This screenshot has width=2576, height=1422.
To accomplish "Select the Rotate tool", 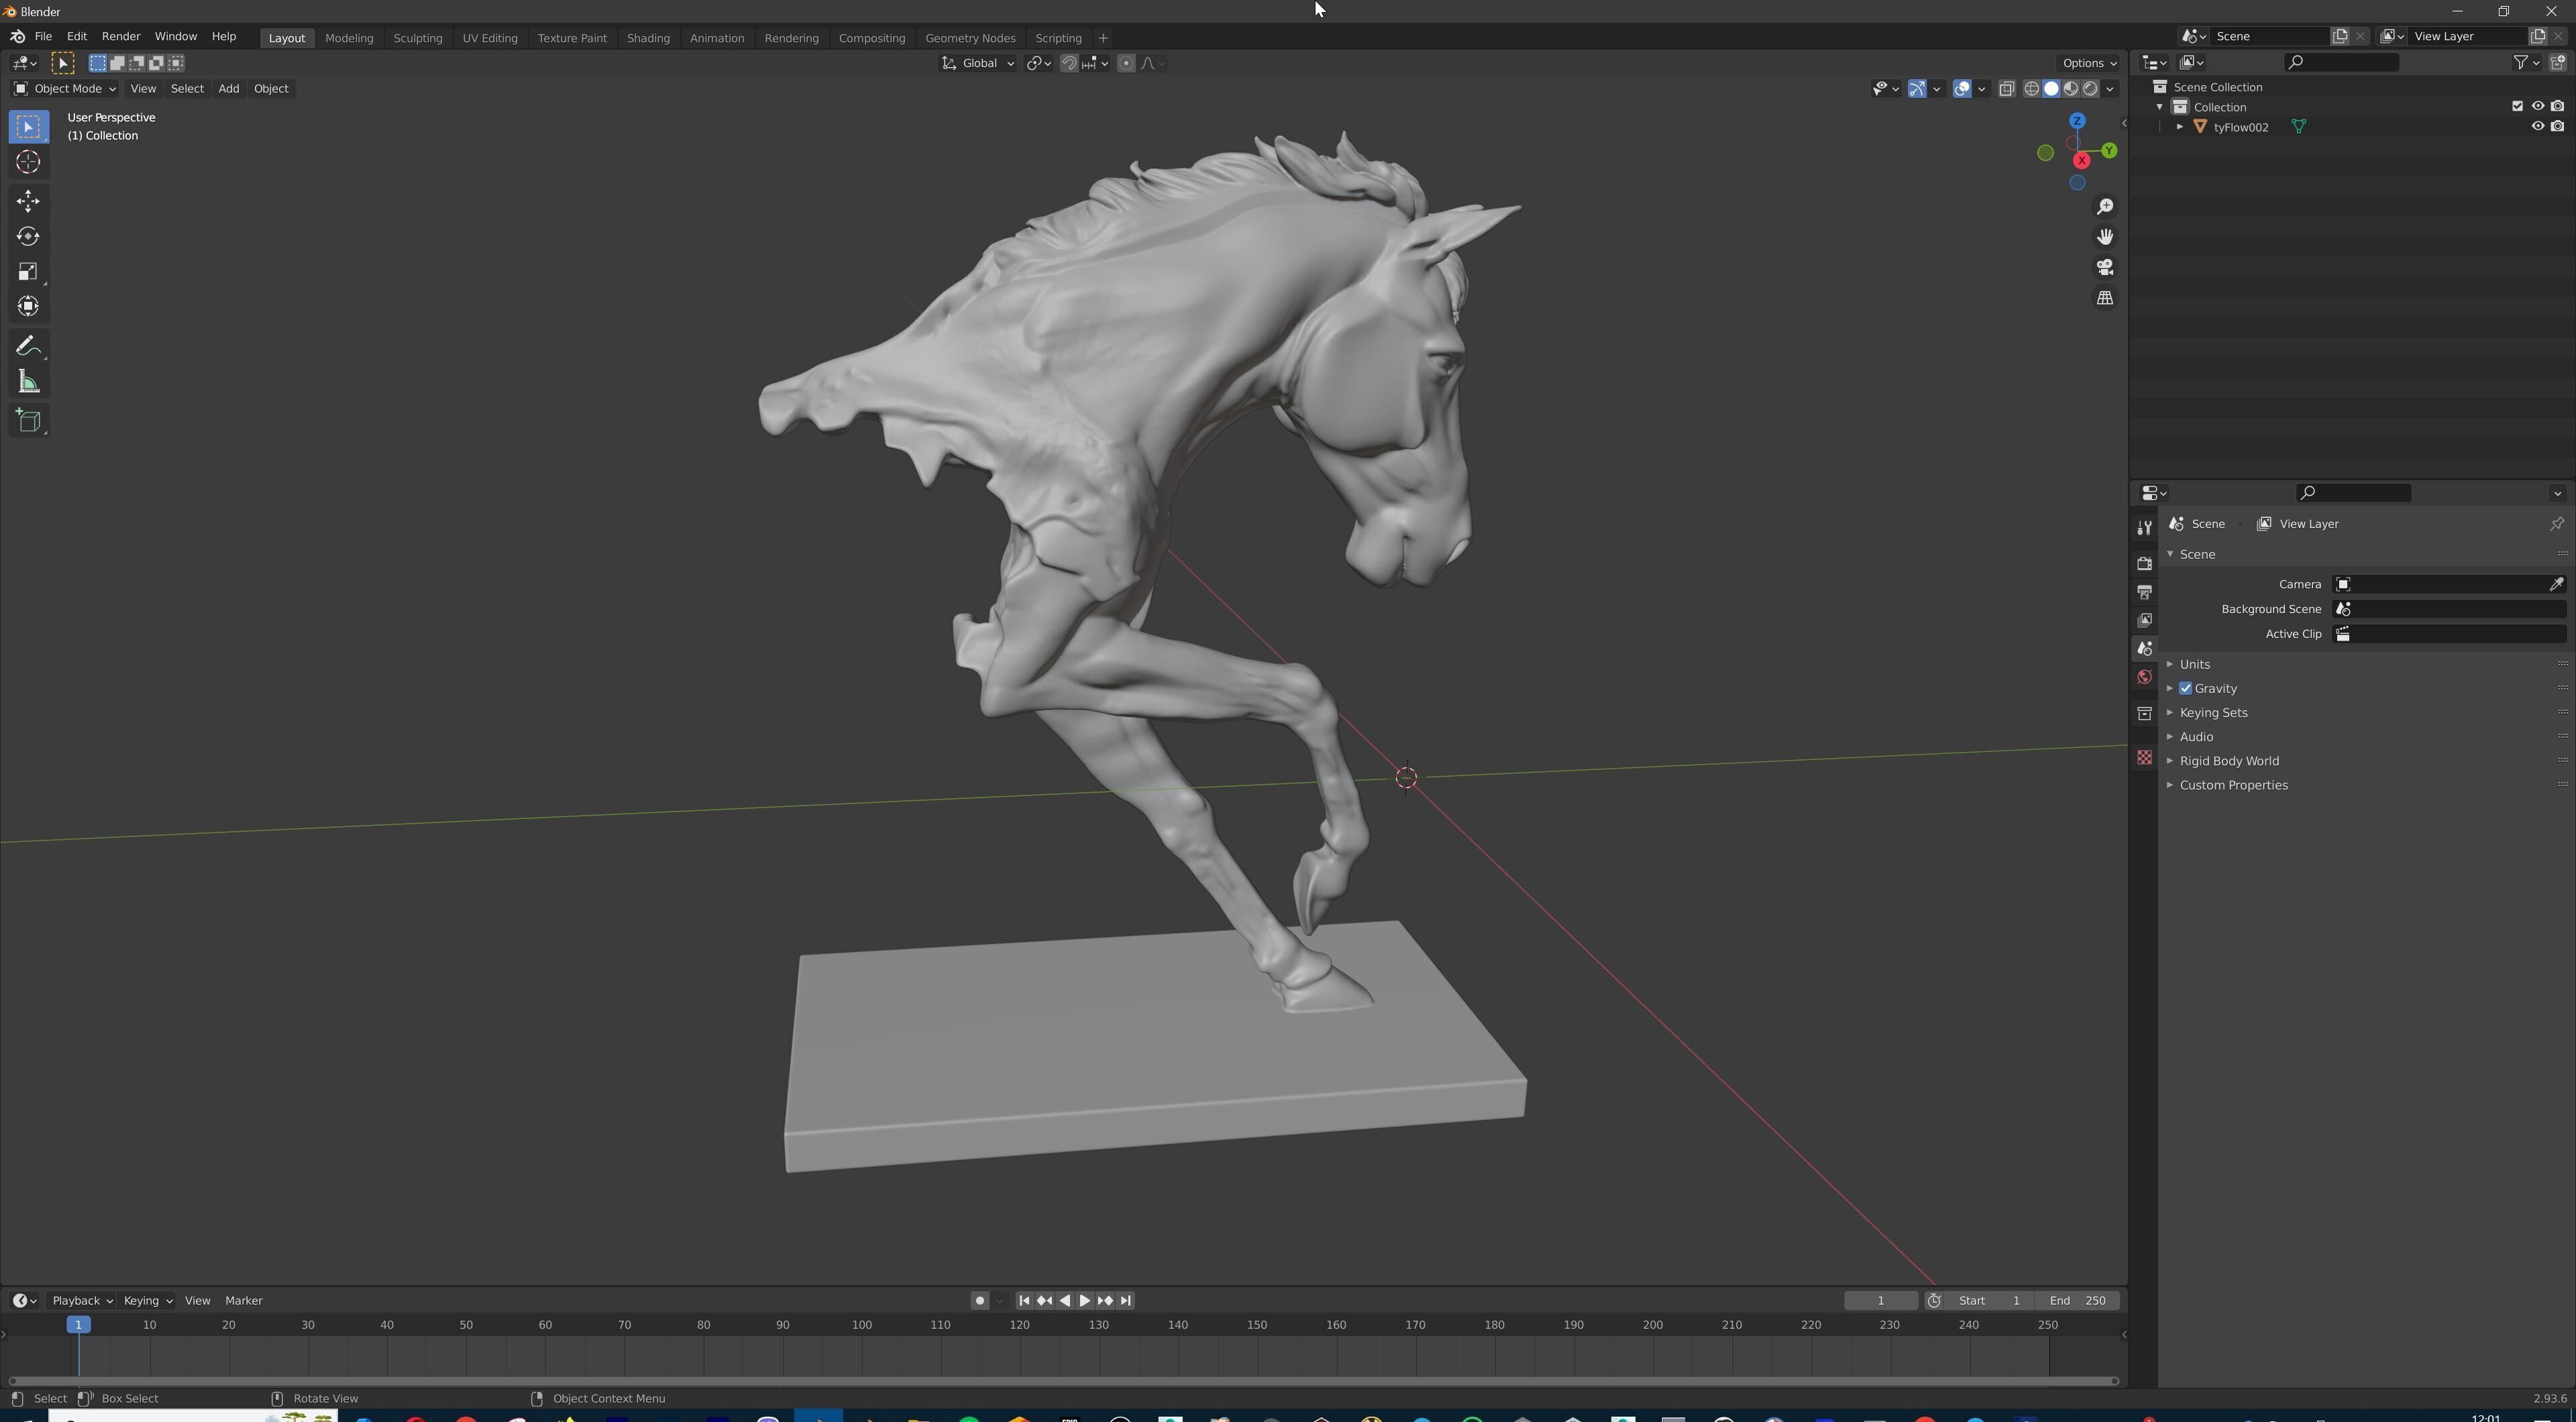I will point(28,236).
